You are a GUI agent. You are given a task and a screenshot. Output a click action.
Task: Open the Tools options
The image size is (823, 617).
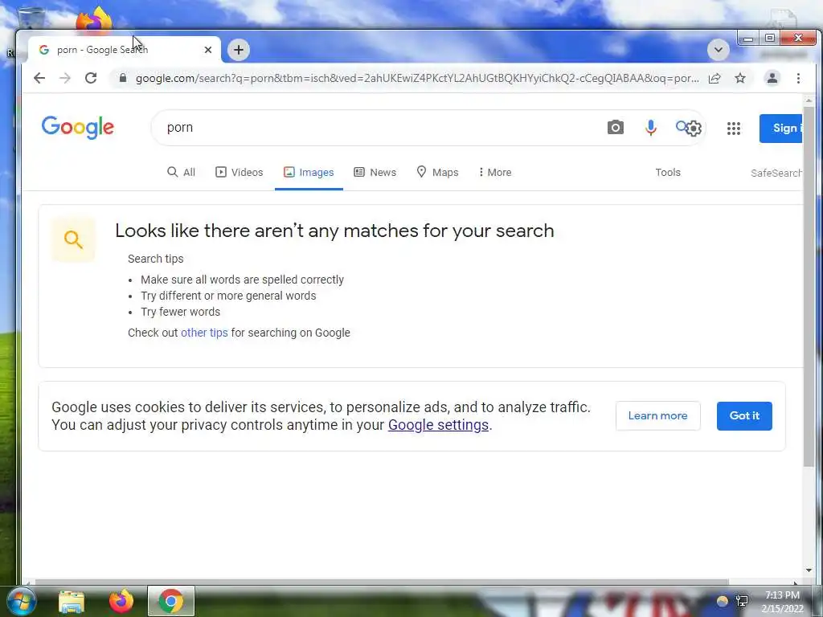pos(668,172)
